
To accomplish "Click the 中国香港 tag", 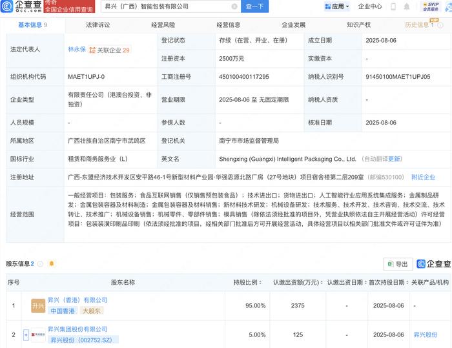I will pos(63,311).
